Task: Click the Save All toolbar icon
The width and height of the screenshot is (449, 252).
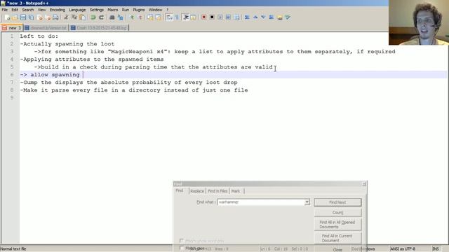Action: tap(31, 17)
